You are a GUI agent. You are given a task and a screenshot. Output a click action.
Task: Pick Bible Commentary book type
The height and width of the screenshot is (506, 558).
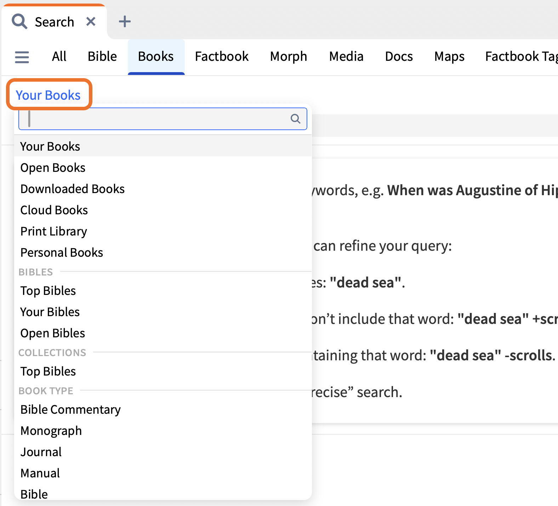[x=163, y=409]
